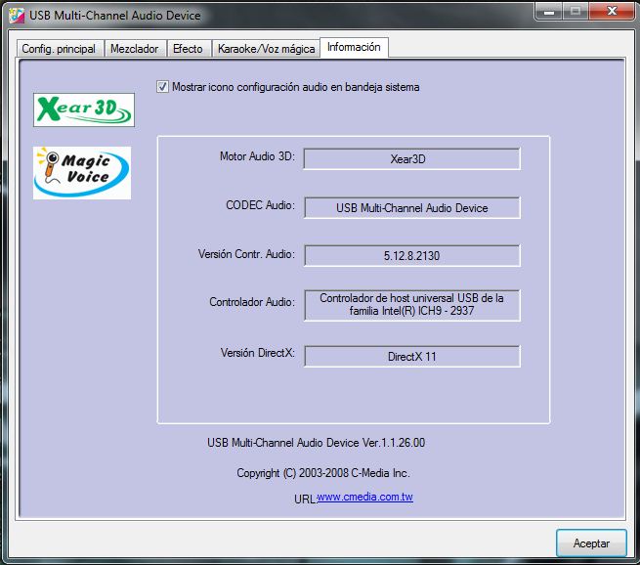Screen dimensions: 640x565
Task: Switch to the Config. principal tab
Action: pyautogui.click(x=59, y=49)
